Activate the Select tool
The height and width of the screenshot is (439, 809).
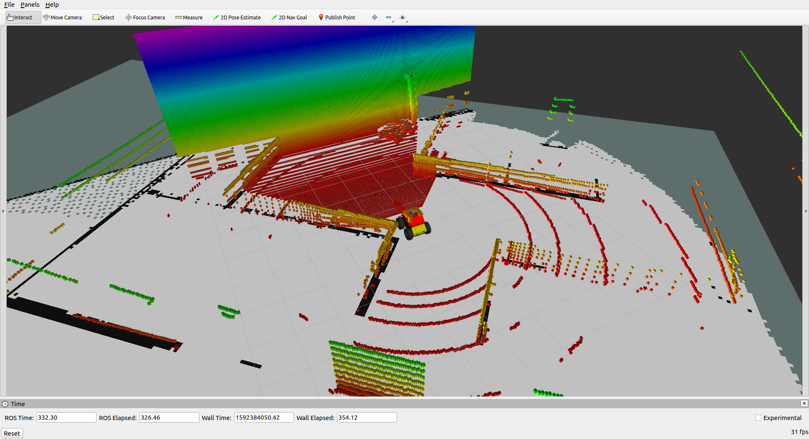click(x=104, y=17)
